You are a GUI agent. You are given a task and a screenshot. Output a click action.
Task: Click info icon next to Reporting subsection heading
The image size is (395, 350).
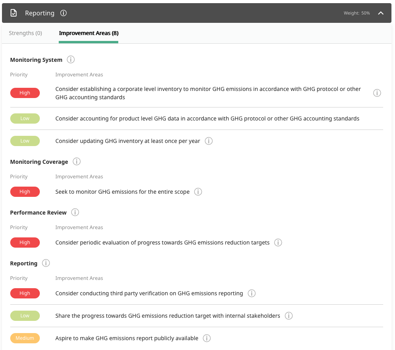pyautogui.click(x=46, y=263)
